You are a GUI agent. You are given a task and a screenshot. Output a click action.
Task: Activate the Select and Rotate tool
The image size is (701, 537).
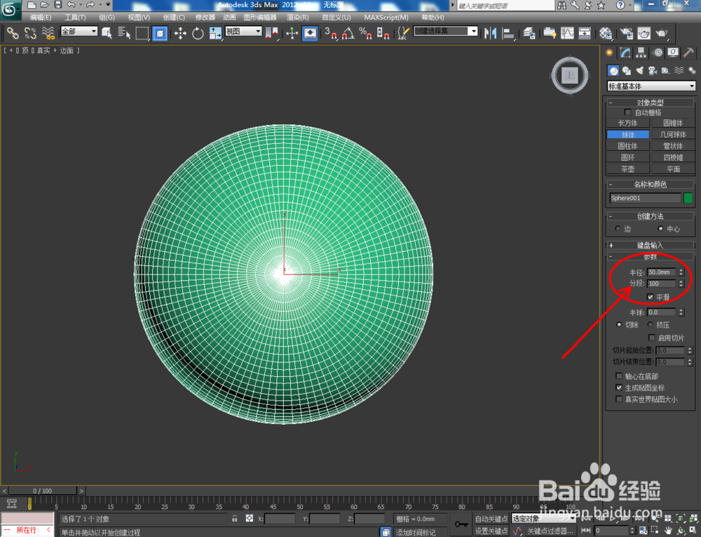pos(198,33)
